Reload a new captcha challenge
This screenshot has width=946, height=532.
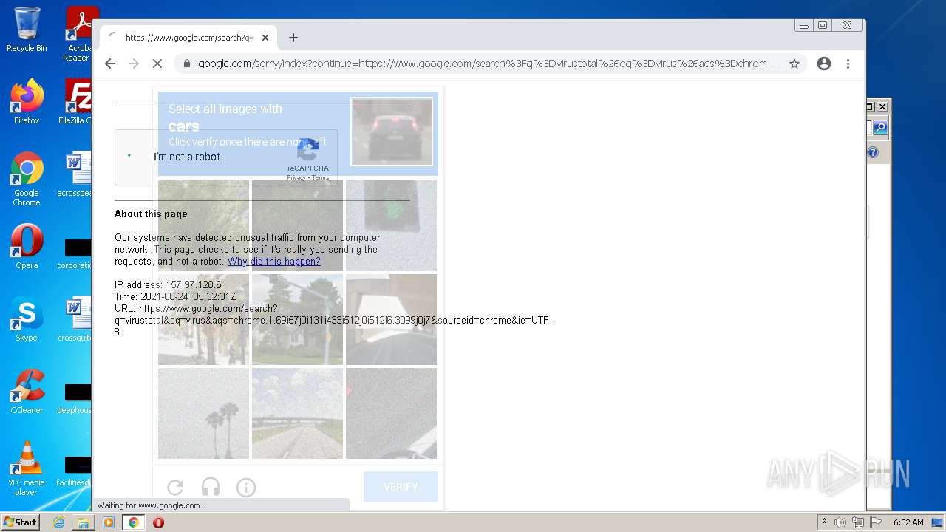175,487
